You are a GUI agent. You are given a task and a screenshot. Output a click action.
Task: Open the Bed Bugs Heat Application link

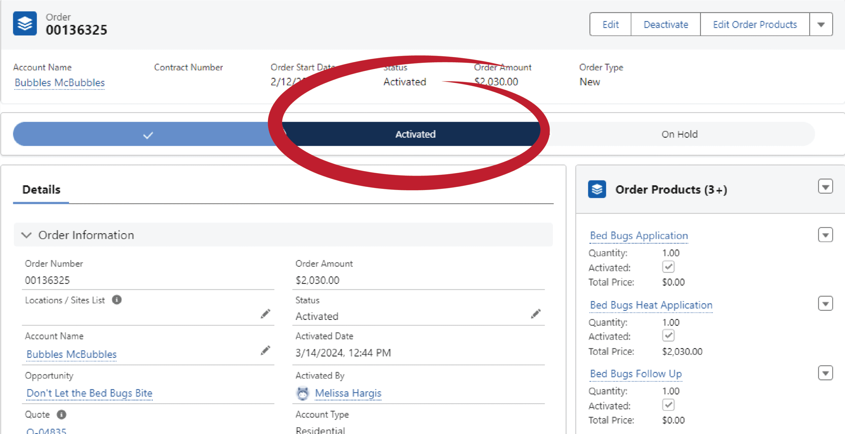coord(651,305)
